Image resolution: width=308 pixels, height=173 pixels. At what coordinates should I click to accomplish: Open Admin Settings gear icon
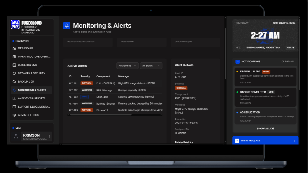(14, 115)
